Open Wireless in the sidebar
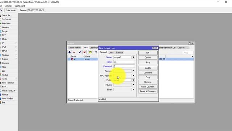The height and width of the screenshot is (131, 232). click(x=6, y=27)
